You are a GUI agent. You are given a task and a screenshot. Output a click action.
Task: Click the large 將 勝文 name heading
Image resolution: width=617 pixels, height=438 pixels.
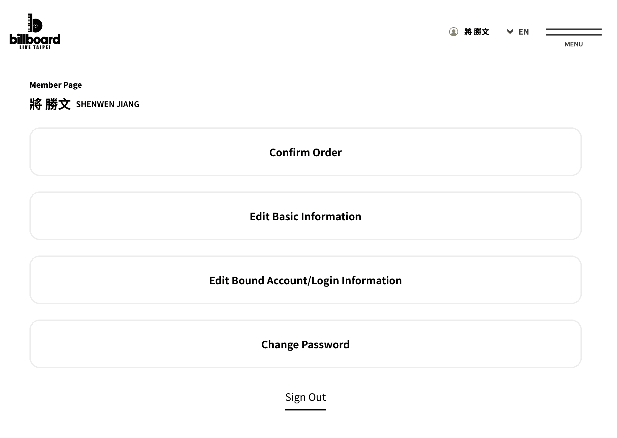pos(50,104)
